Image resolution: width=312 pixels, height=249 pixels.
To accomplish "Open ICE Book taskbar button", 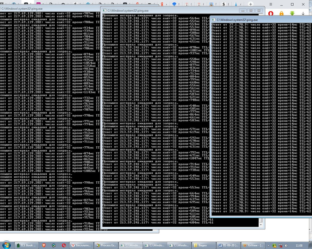I will click(x=26, y=245).
